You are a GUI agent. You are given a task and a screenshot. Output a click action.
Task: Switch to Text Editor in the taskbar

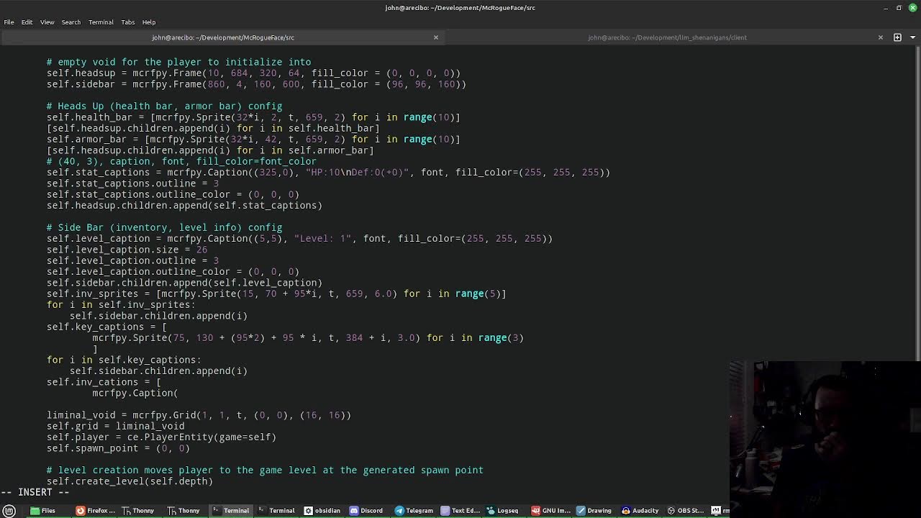pyautogui.click(x=460, y=511)
